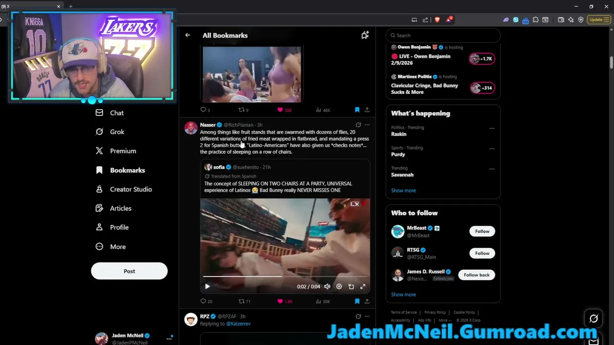Open more options for Savannah trend

tap(492, 169)
